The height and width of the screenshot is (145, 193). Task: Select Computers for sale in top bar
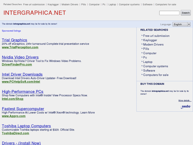point(166,5)
